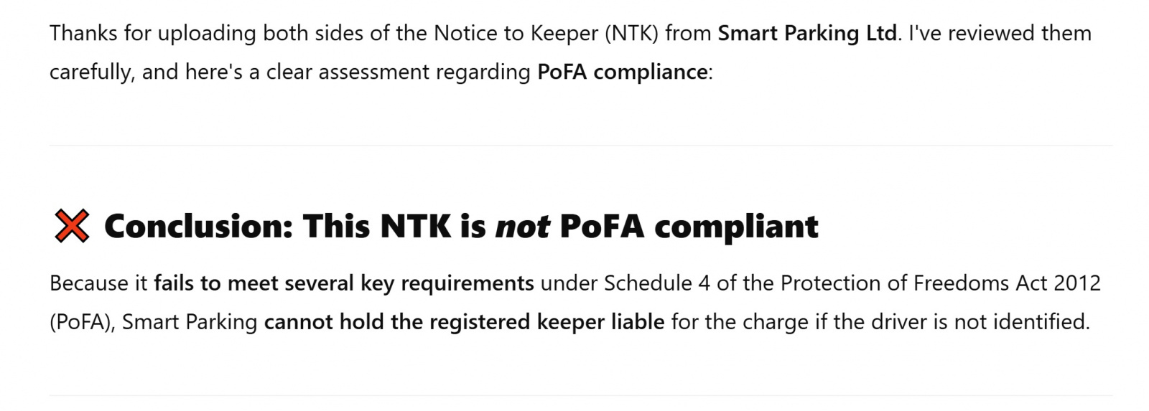This screenshot has height=411, width=1149.
Task: Click the phrase 'I've reviewed them'
Action: [x=1000, y=33]
